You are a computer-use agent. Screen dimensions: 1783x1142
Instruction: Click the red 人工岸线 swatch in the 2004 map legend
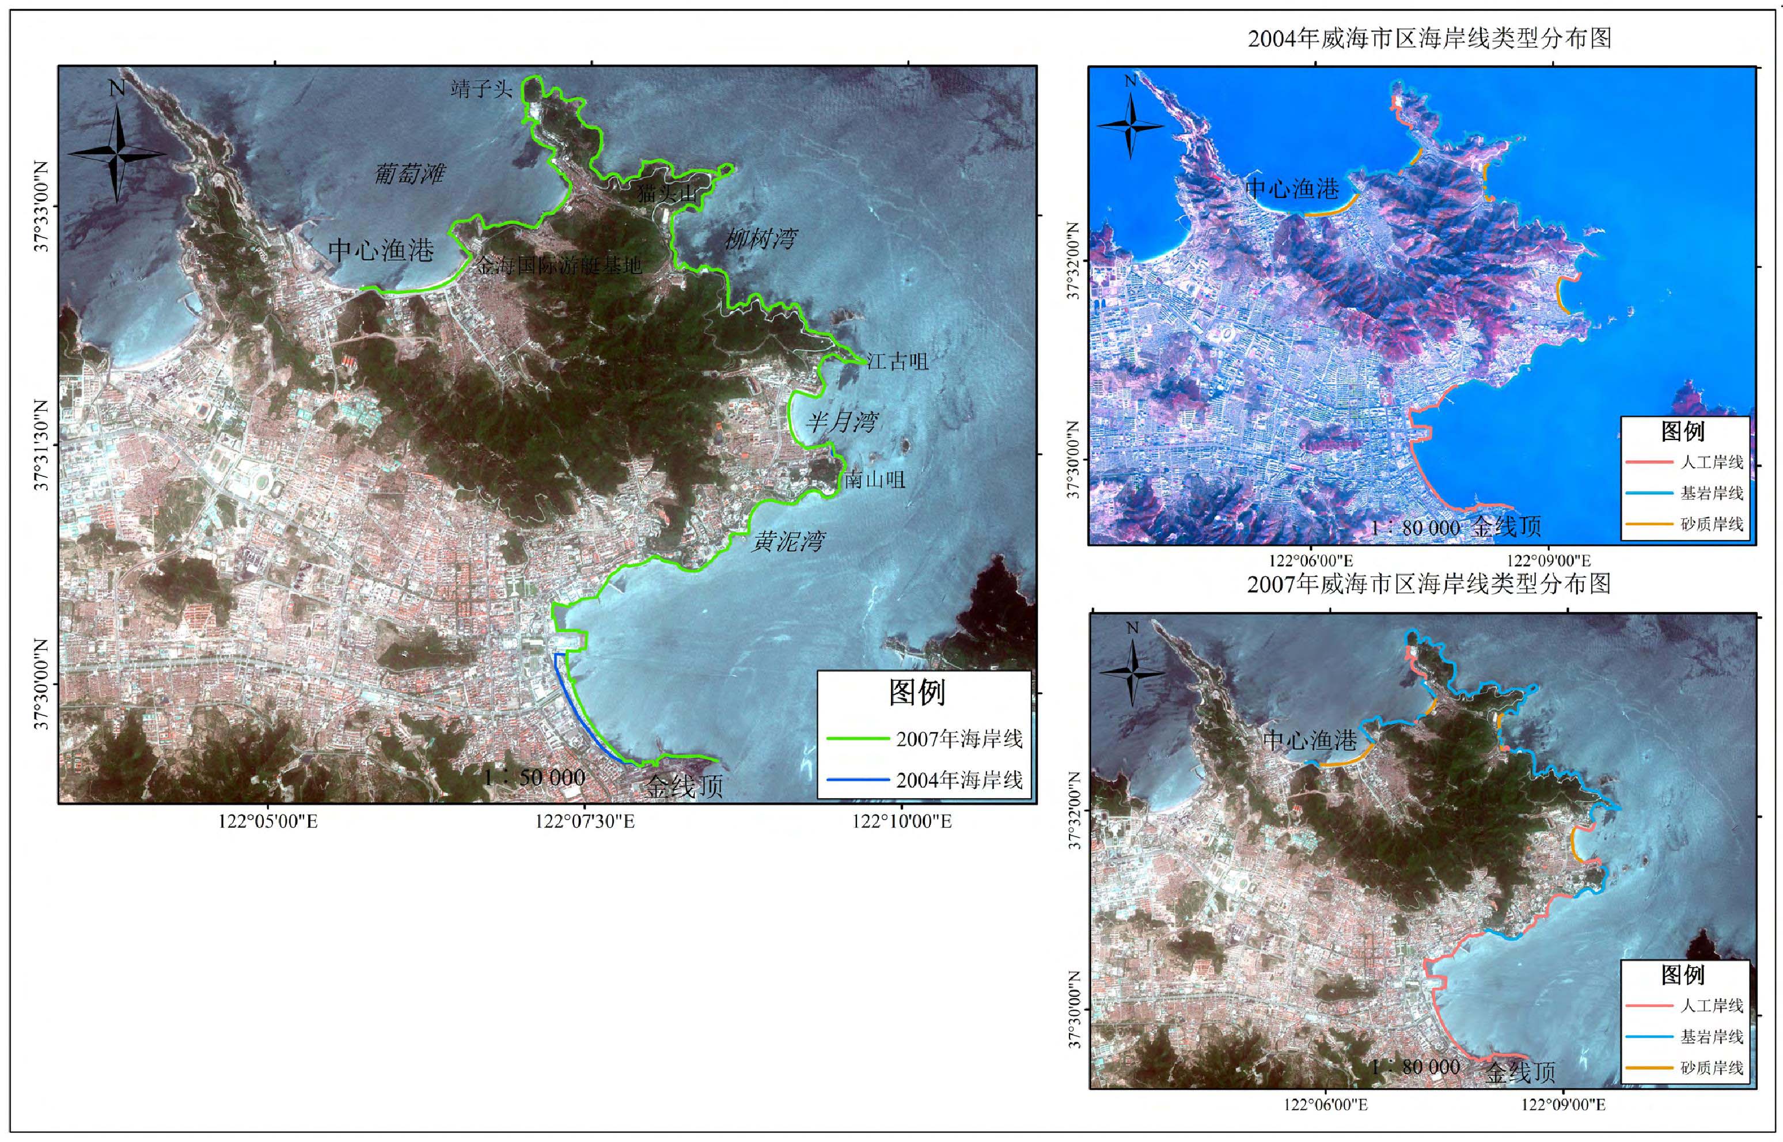click(x=1649, y=462)
